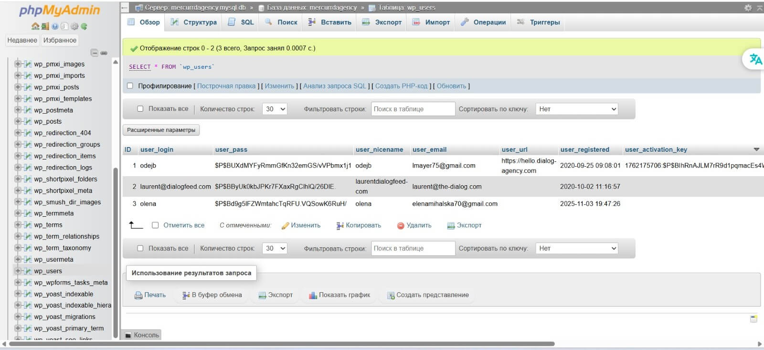Open the Экспорт tab in the top menu
The image size is (764, 350).
[382, 22]
